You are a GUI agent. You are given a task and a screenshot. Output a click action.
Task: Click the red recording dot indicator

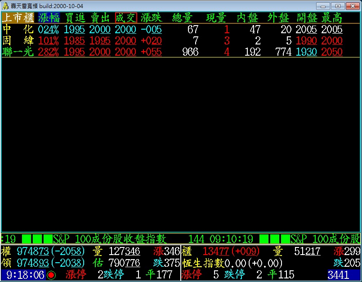coord(51,275)
